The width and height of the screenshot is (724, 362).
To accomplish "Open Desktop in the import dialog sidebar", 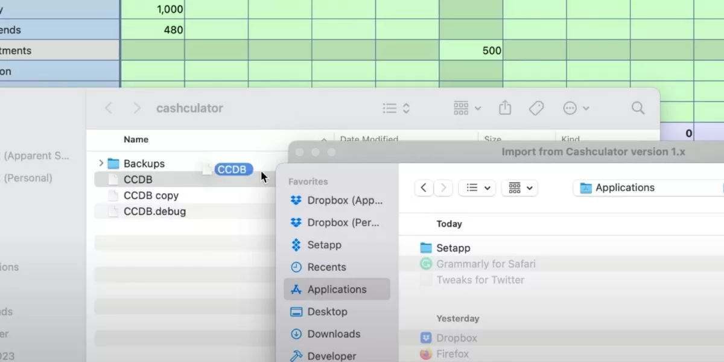I will (x=337, y=312).
